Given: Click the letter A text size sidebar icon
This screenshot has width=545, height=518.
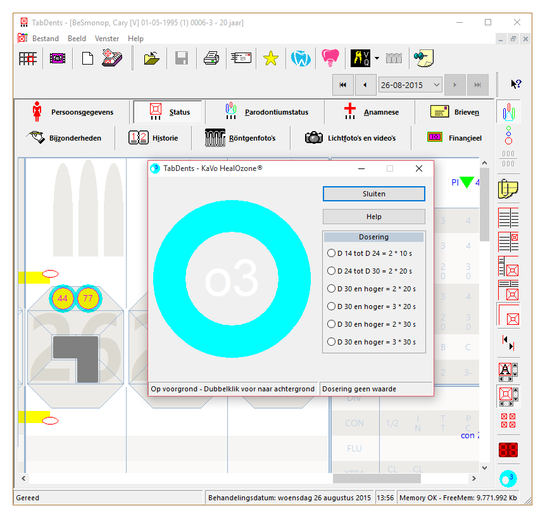Looking at the screenshot, I should (508, 372).
